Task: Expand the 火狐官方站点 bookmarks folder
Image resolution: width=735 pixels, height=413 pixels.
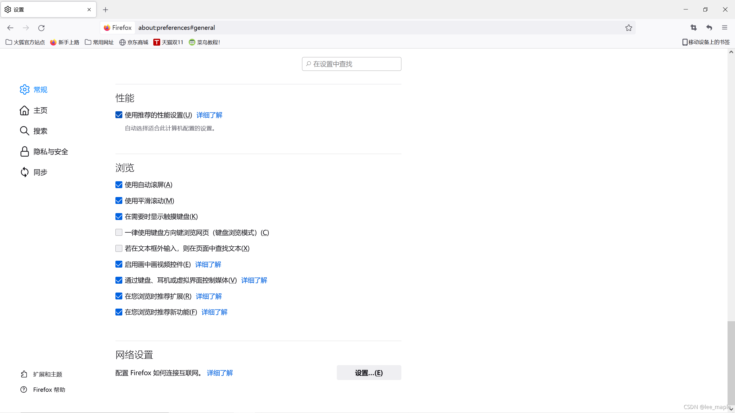Action: point(25,42)
